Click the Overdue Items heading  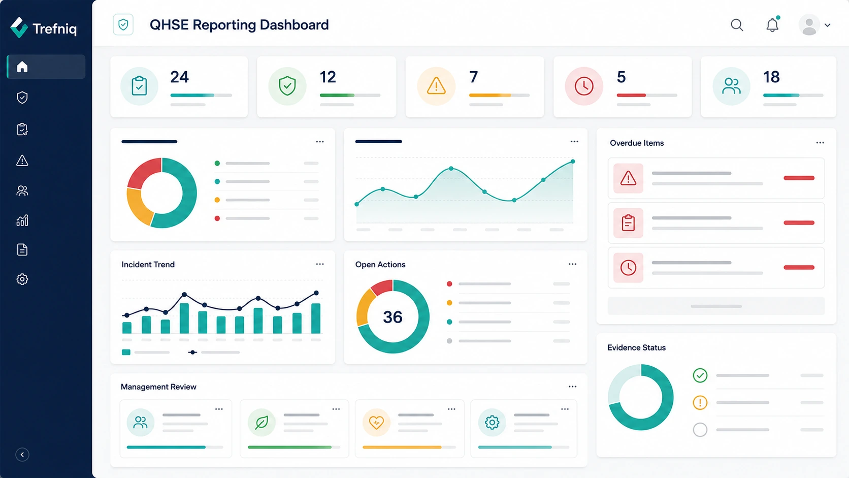637,143
